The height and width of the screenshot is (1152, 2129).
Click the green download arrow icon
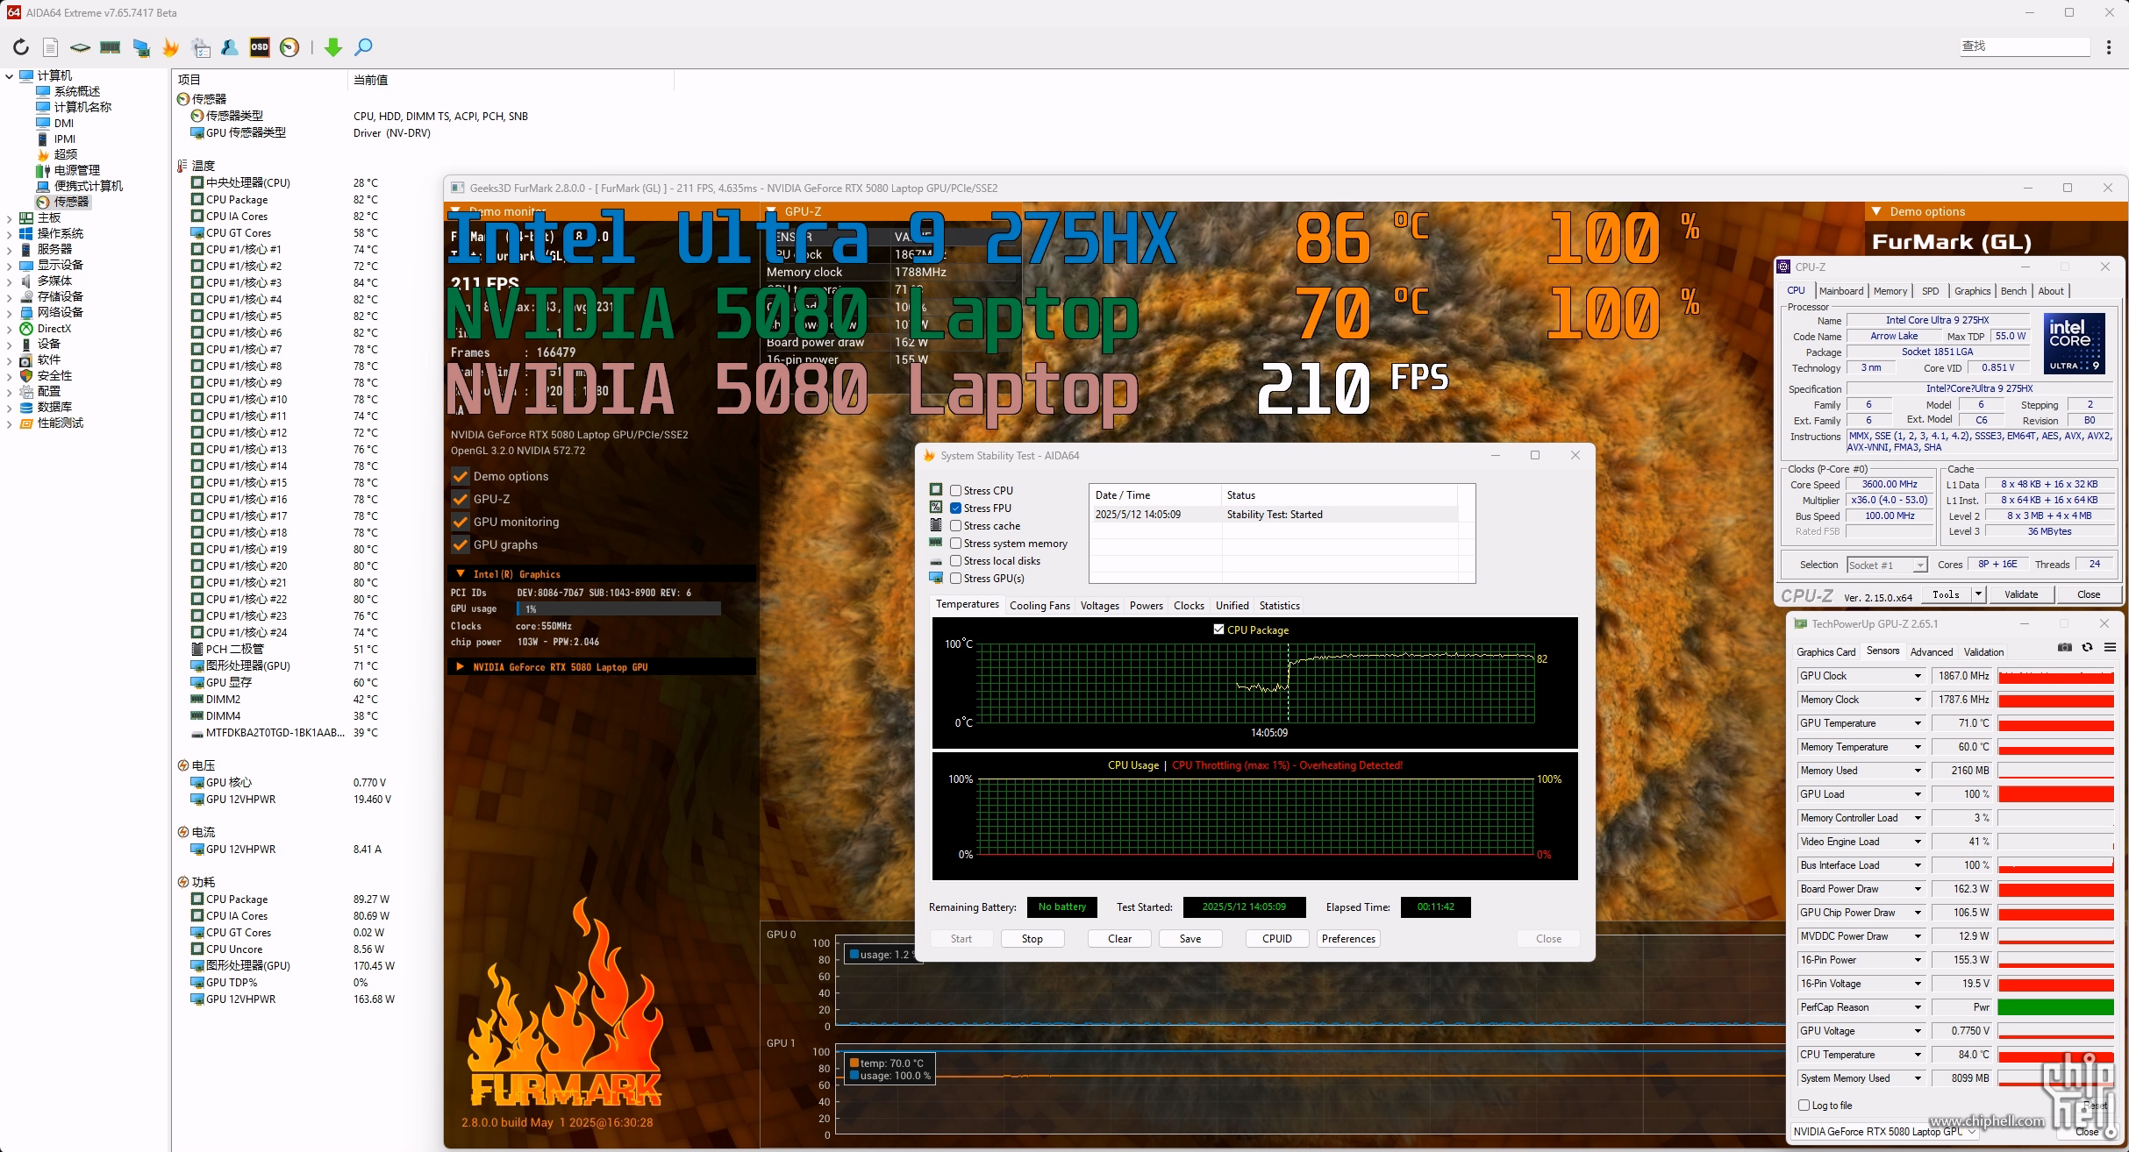click(x=333, y=47)
